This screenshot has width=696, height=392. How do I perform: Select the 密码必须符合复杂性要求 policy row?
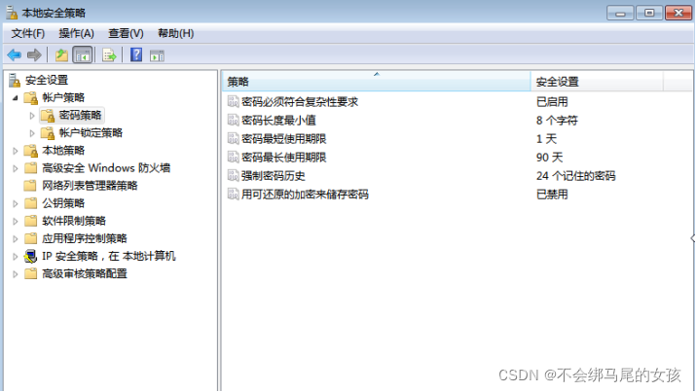458,101
